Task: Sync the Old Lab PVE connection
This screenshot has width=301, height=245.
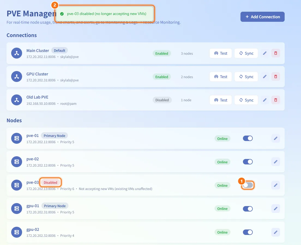Action: point(246,100)
